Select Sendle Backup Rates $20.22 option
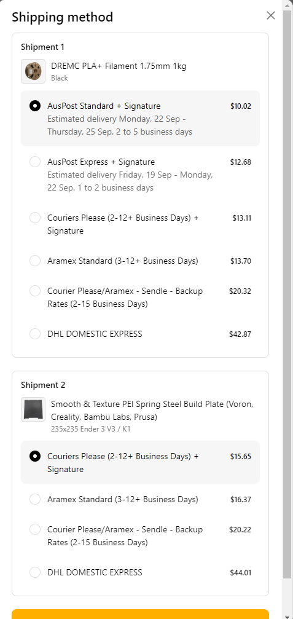293x619 pixels. click(x=141, y=535)
